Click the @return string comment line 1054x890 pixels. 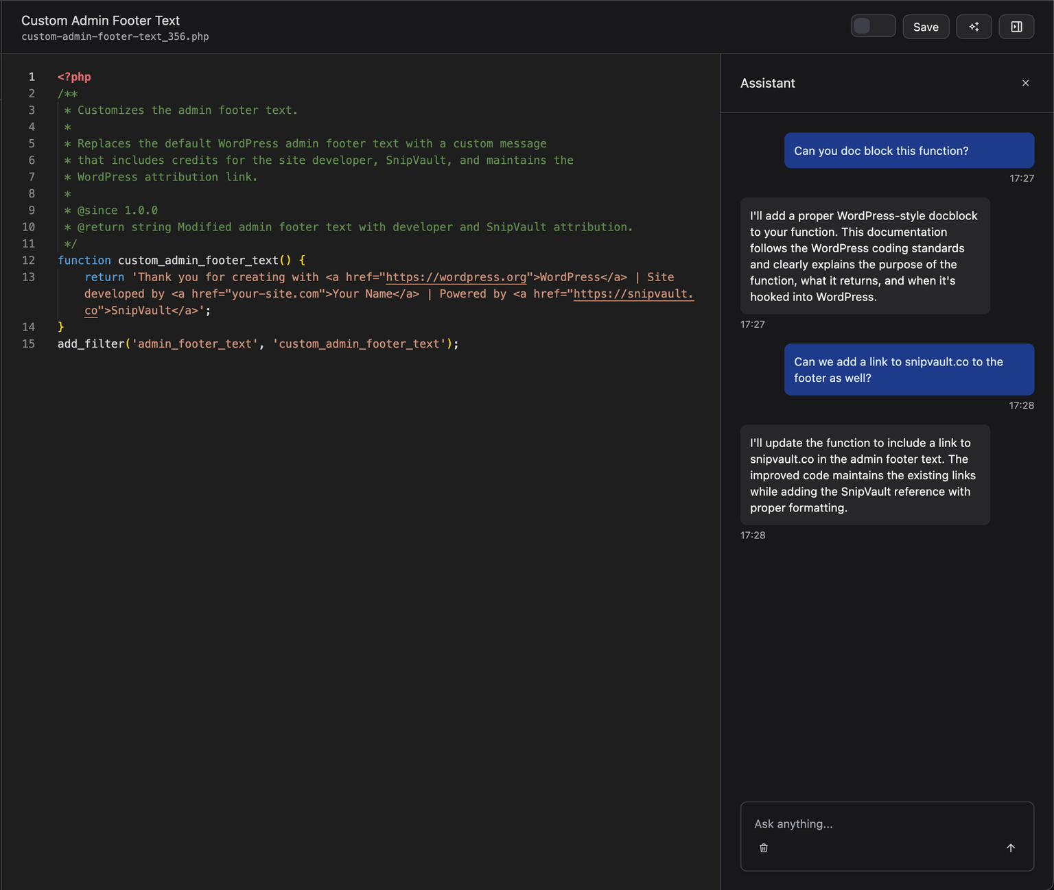click(348, 227)
